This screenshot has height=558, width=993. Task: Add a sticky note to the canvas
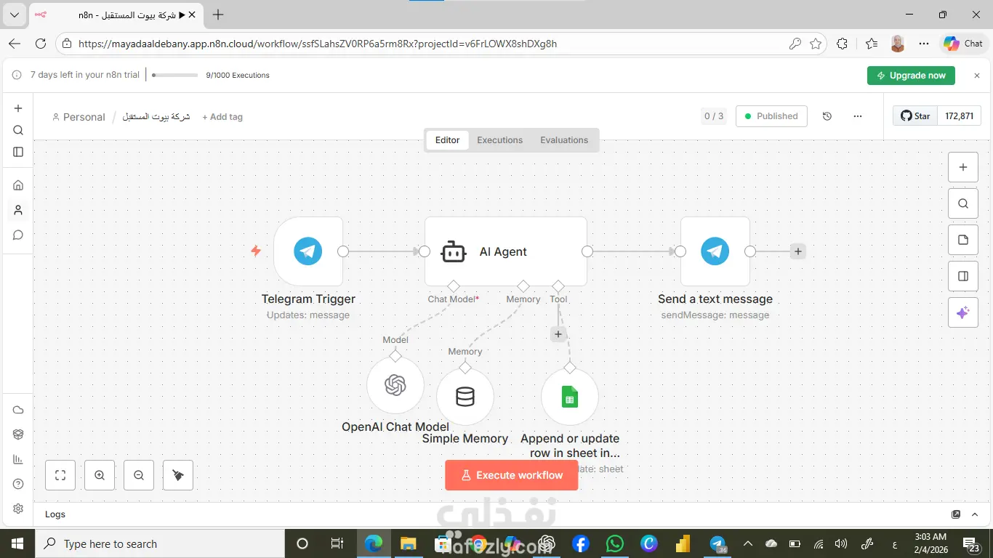pos(963,240)
